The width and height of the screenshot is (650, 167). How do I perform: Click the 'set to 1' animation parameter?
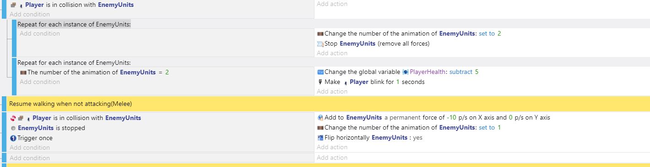coord(490,128)
